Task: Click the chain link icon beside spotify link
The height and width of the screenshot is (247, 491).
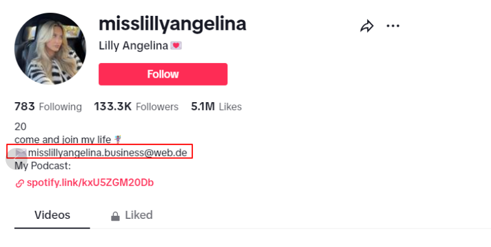Action: 20,183
